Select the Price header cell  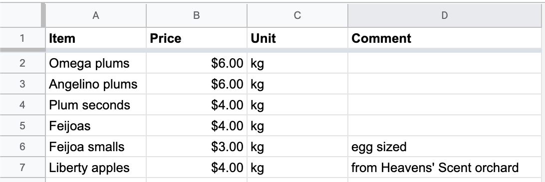click(196, 38)
